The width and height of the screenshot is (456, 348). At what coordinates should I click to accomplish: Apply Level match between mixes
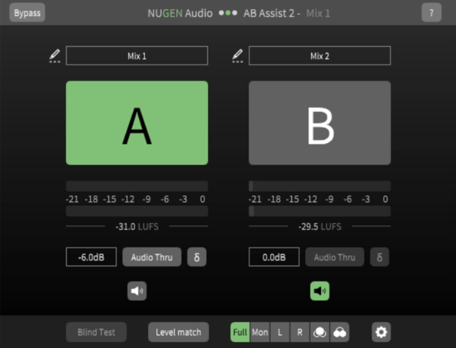[178, 331]
